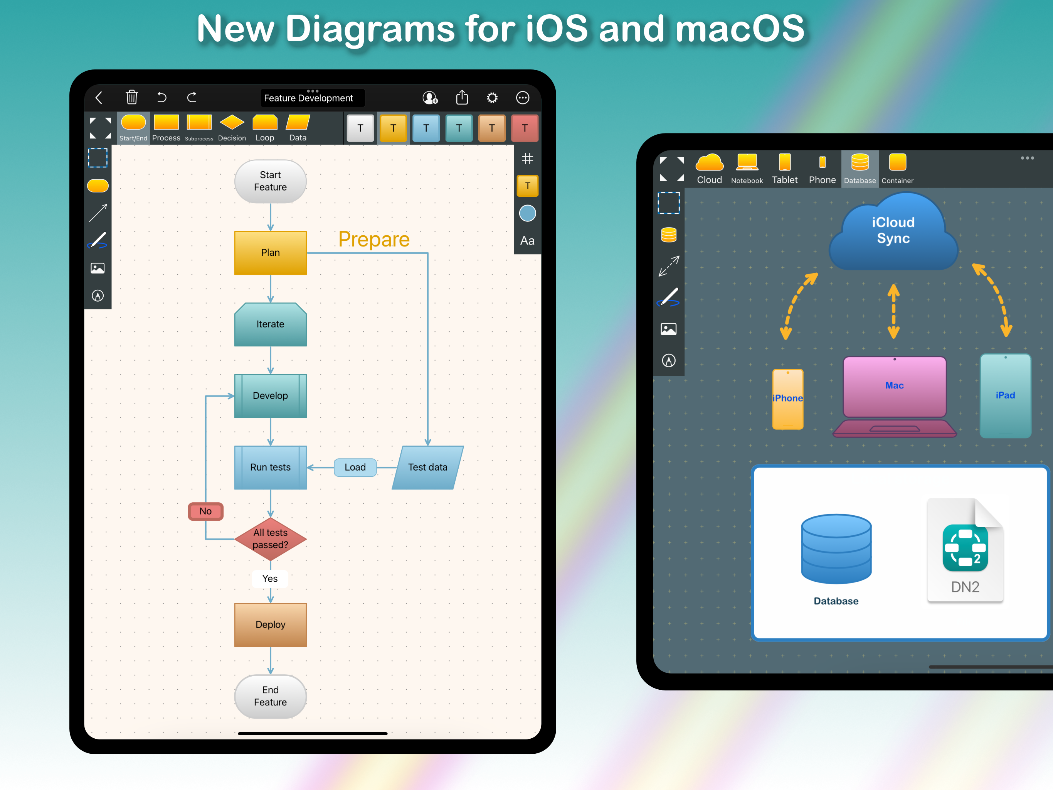Open the more options ellipsis circle
The image size is (1053, 790).
click(x=523, y=98)
